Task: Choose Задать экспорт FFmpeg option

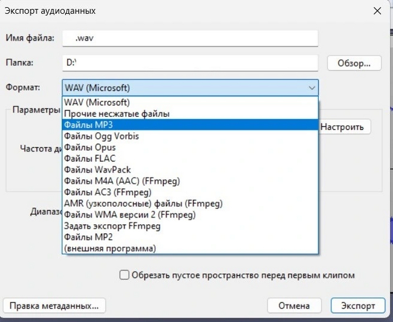Action: (x=112, y=226)
